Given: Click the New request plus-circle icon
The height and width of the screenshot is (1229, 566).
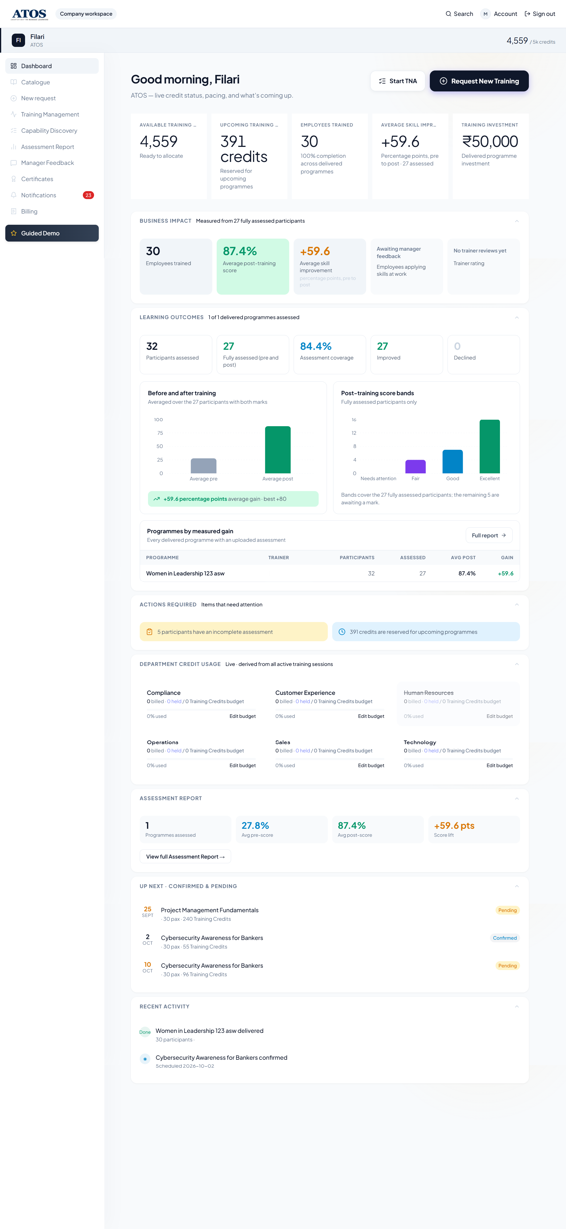Looking at the screenshot, I should (13, 98).
